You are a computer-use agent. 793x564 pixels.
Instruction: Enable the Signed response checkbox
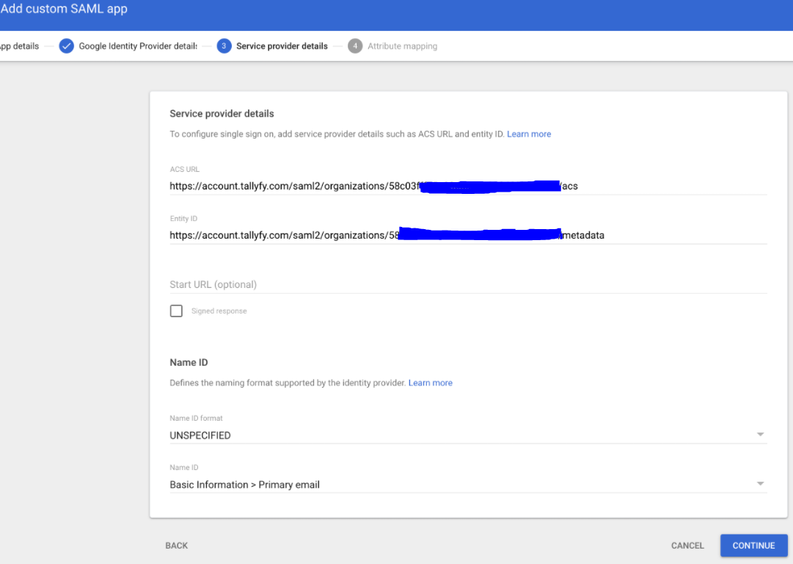(176, 311)
